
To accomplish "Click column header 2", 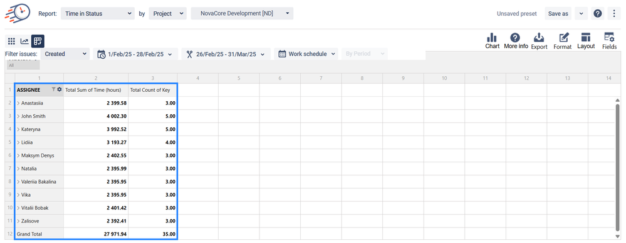I will [x=96, y=78].
